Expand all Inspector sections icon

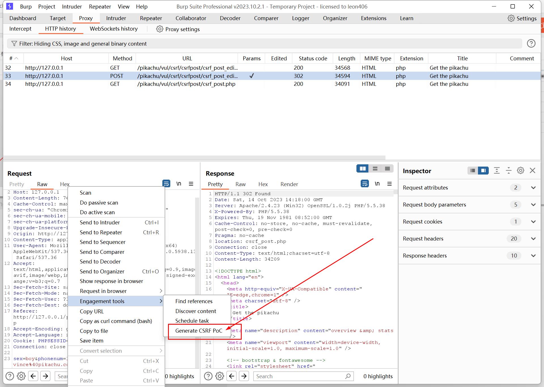coord(497,170)
